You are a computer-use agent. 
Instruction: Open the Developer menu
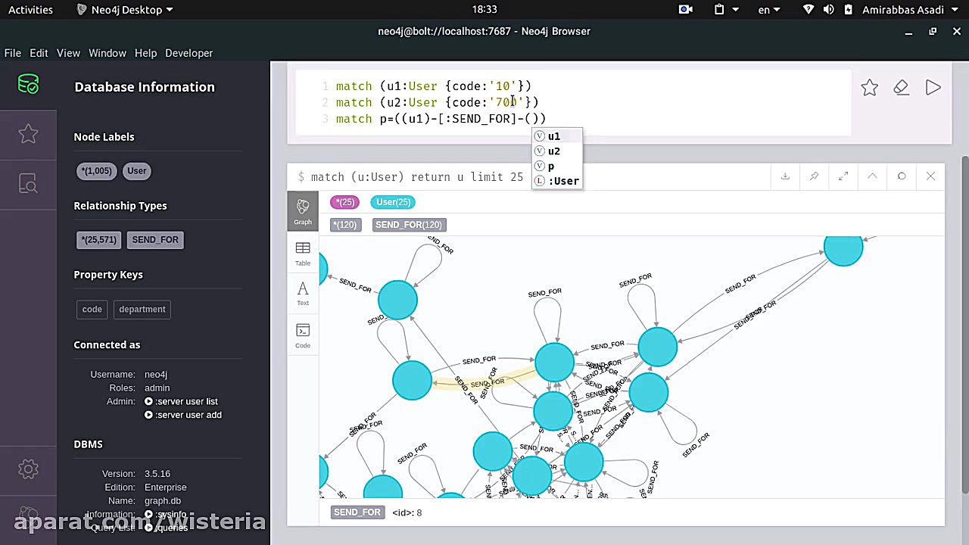(189, 53)
